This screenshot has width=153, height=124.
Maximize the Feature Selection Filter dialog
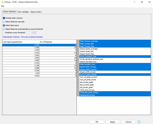tap(142, 2)
